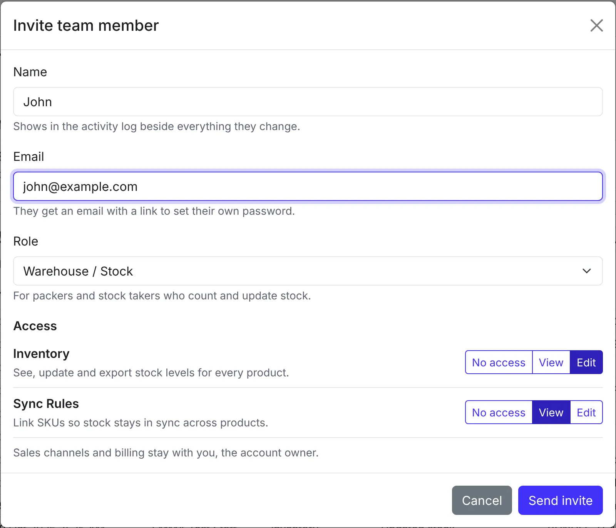This screenshot has width=616, height=528.
Task: Click the Role field label
Action: 26,241
